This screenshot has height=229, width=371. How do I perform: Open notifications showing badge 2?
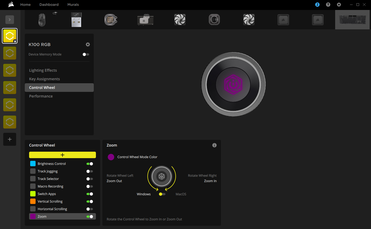coord(317,5)
